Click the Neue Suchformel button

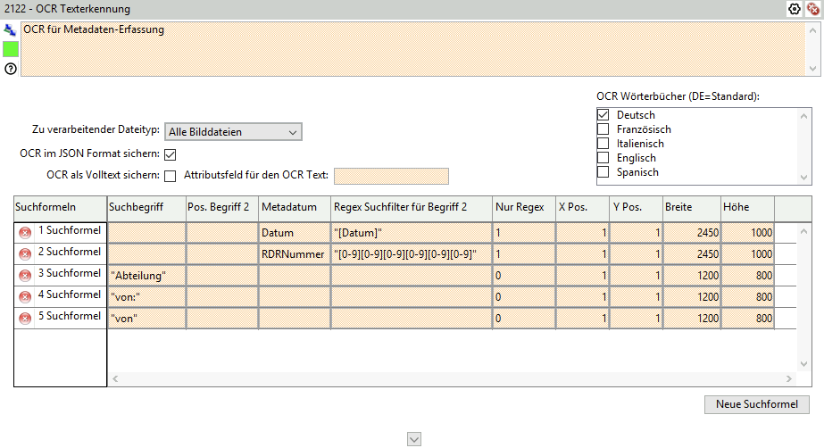(x=757, y=404)
